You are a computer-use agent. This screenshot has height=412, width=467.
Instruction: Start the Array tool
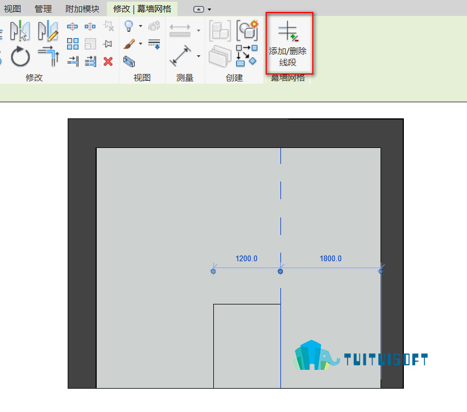tap(73, 44)
